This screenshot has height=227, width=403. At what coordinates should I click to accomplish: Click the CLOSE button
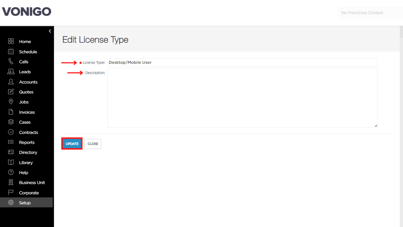(93, 144)
